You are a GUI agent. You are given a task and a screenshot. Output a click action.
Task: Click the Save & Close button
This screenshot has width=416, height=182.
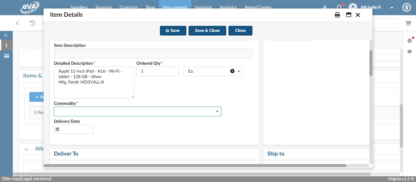point(207,30)
